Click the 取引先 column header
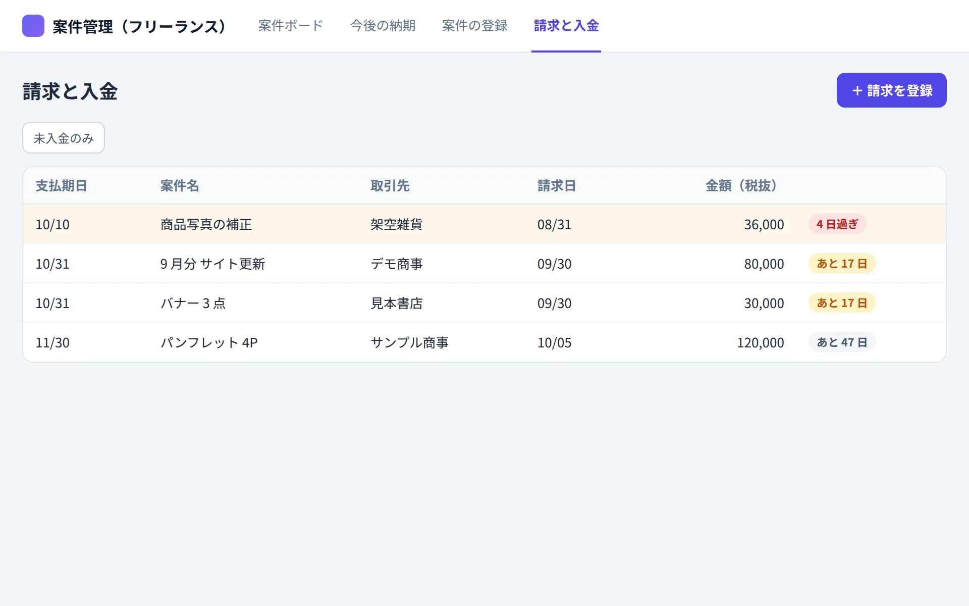Image resolution: width=969 pixels, height=606 pixels. coord(390,186)
